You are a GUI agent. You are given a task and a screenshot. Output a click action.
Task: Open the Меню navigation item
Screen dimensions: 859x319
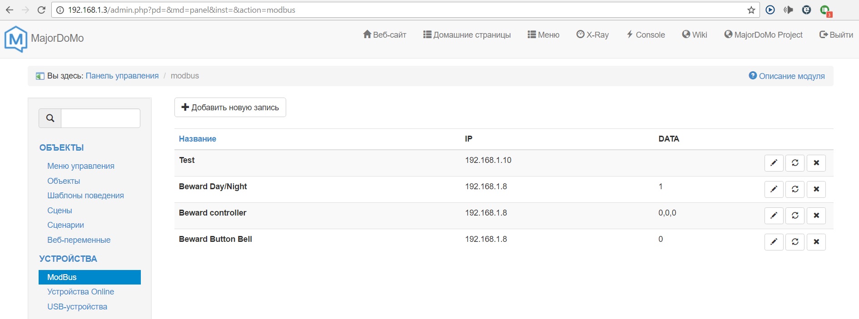pyautogui.click(x=543, y=35)
